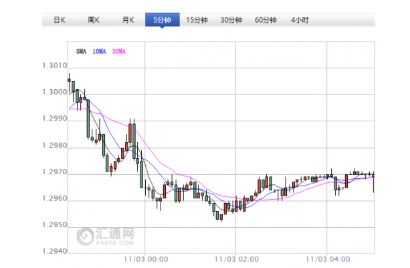Select the 月K monthly chart tab

(x=128, y=20)
